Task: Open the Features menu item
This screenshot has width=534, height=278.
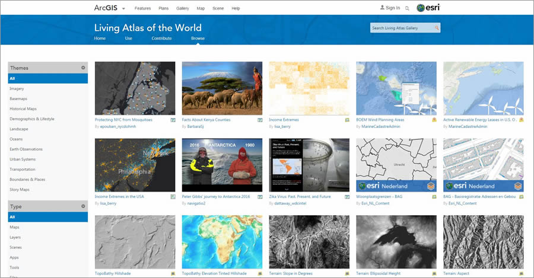Action: click(142, 8)
